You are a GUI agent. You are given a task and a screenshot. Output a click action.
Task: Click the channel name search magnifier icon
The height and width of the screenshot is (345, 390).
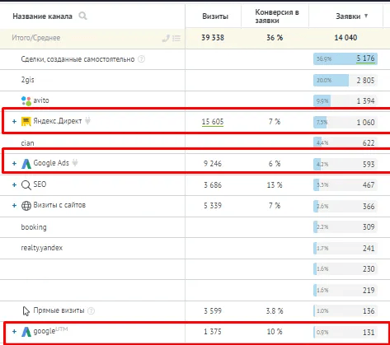82,16
